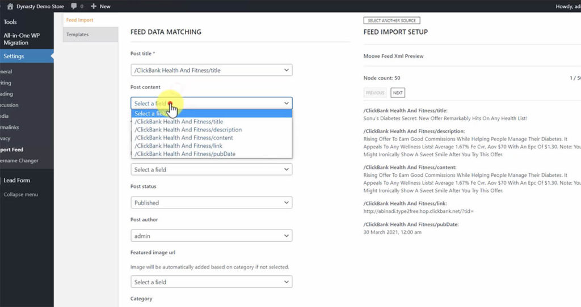581x307 pixels.
Task: Click the Feed Data Matching heading
Action: [x=166, y=32]
